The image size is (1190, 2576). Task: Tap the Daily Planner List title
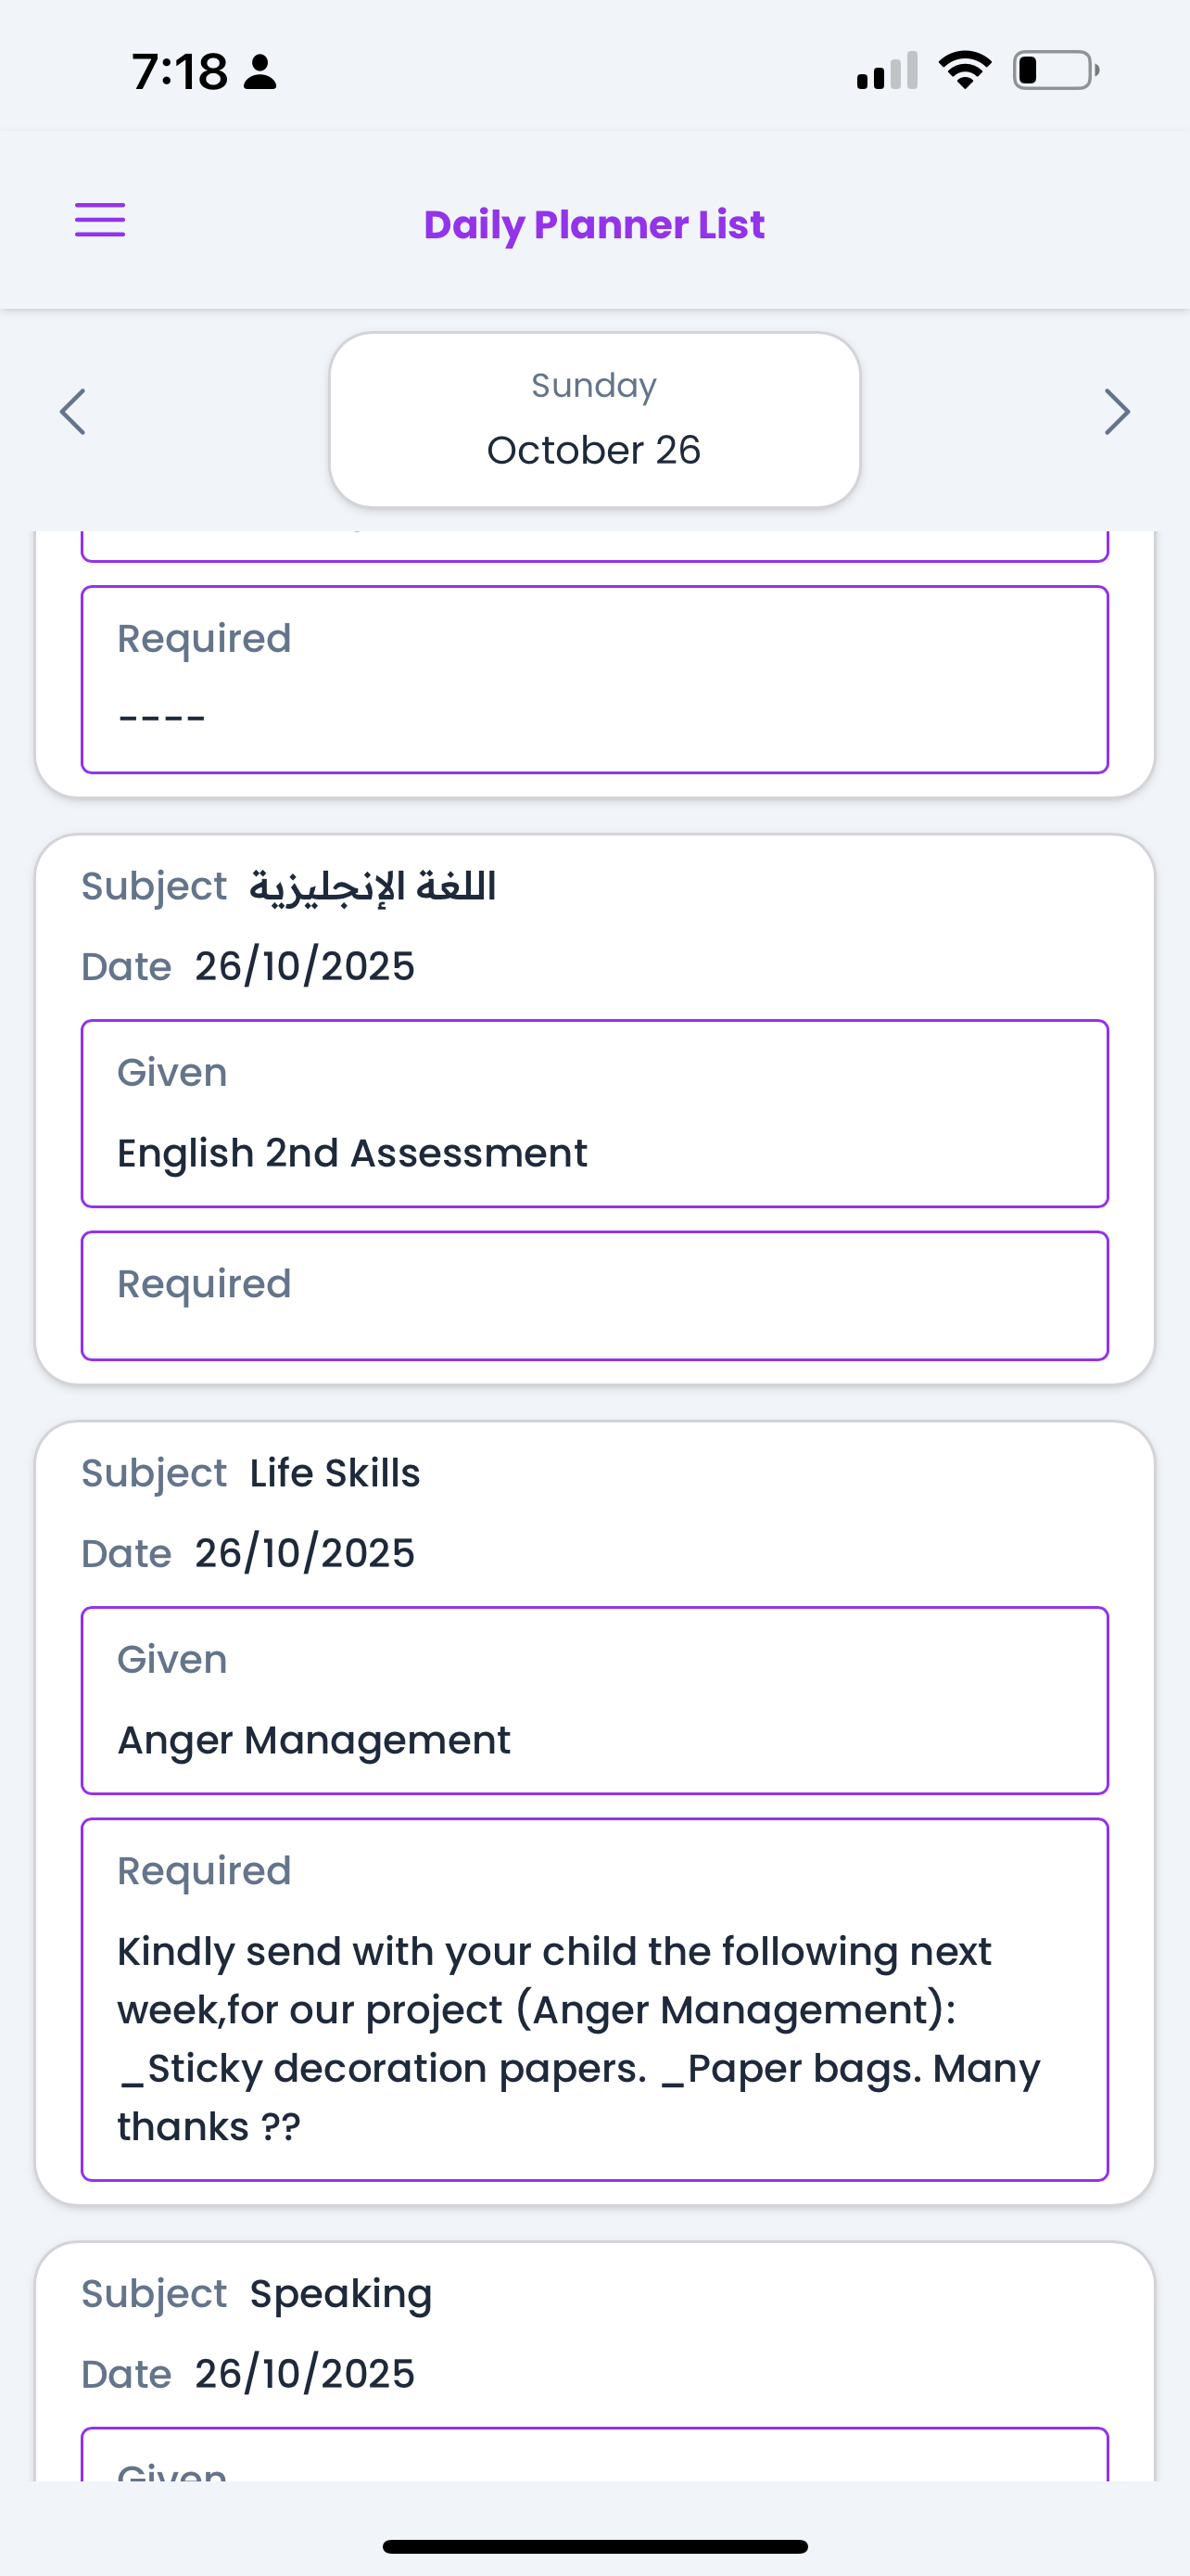[x=594, y=225]
